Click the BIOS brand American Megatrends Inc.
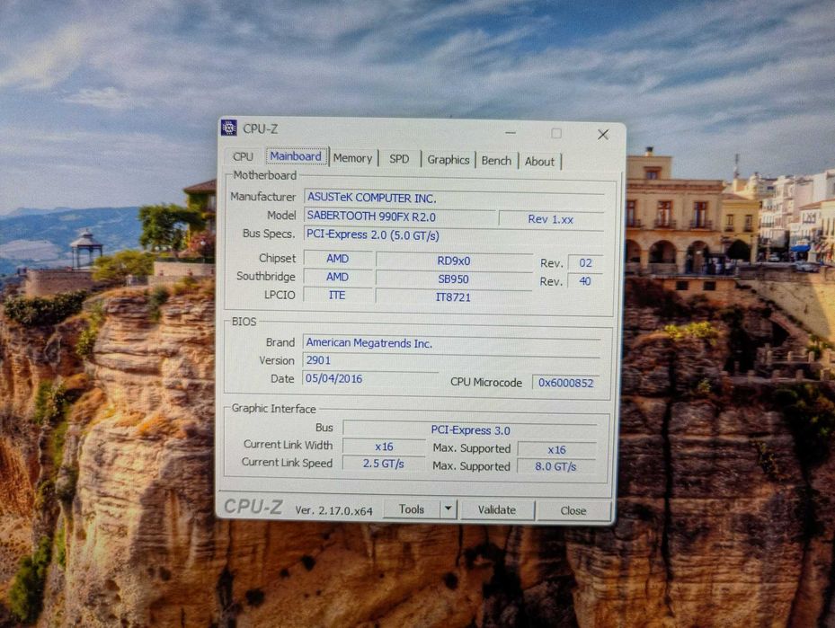This screenshot has height=628, width=835. pos(451,343)
